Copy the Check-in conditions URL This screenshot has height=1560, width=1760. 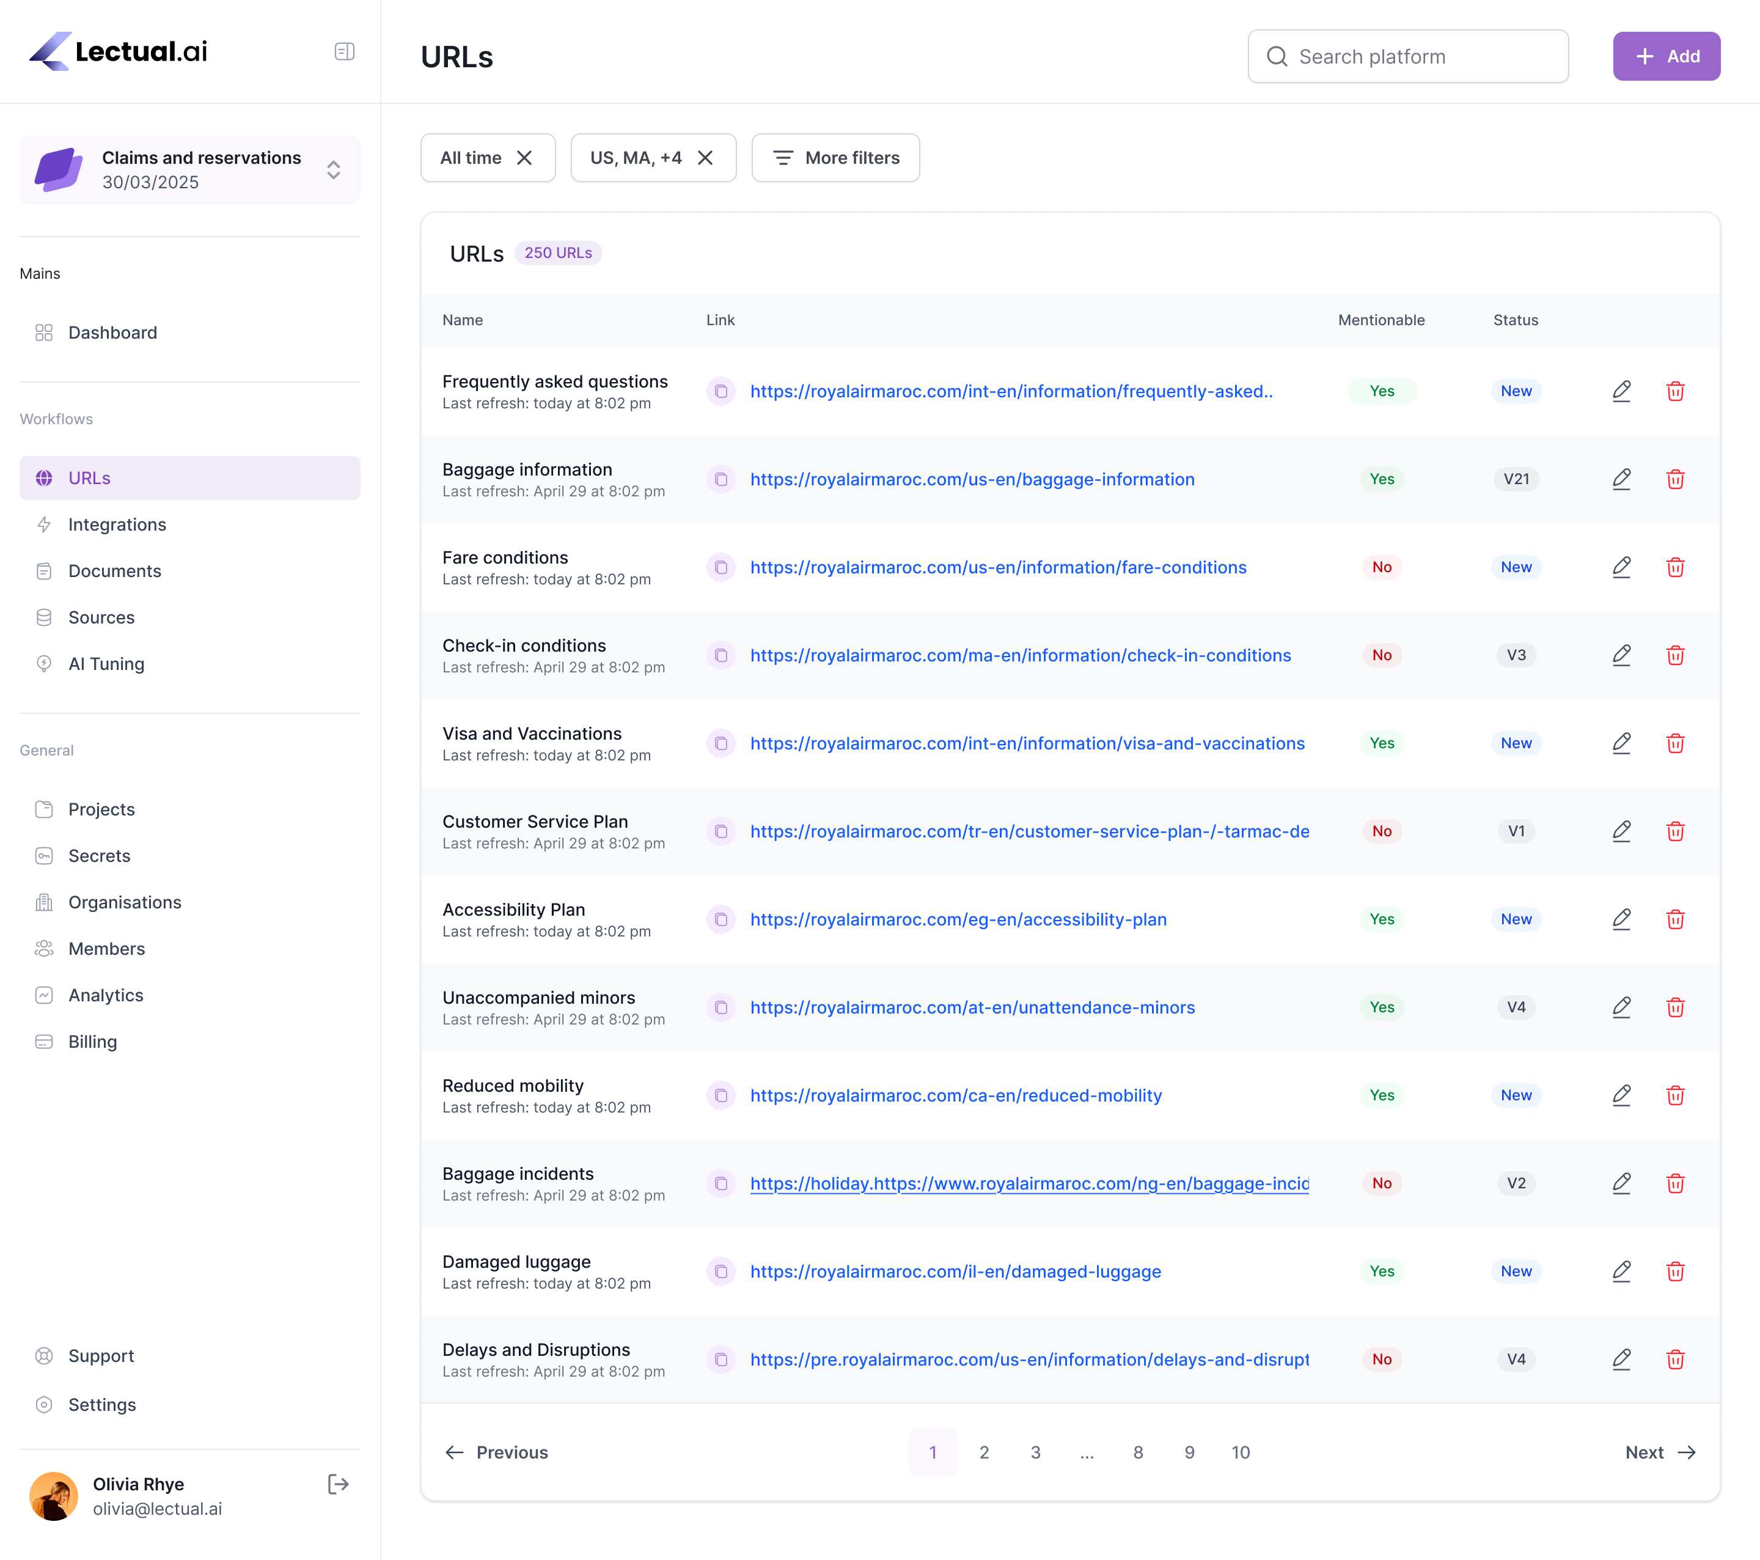tap(721, 655)
